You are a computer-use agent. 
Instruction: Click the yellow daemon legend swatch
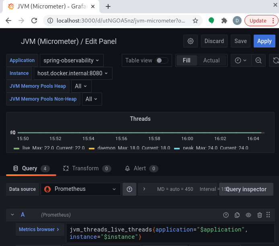click(x=91, y=148)
